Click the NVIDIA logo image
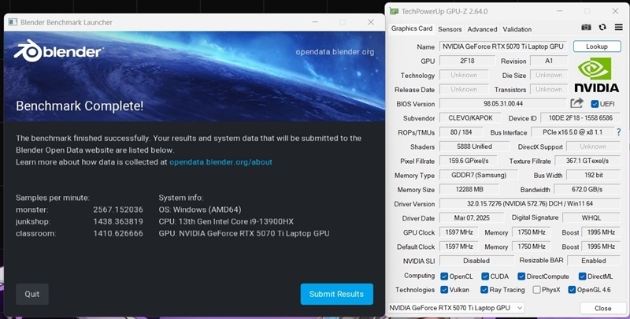 coord(596,75)
